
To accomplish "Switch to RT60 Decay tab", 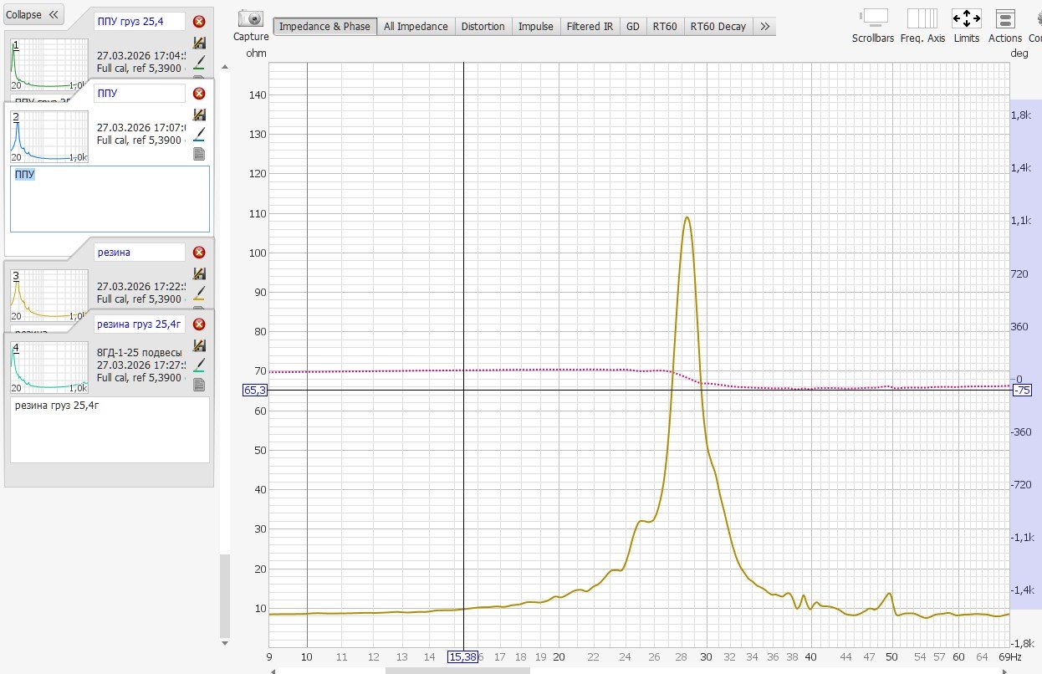I will 718,26.
